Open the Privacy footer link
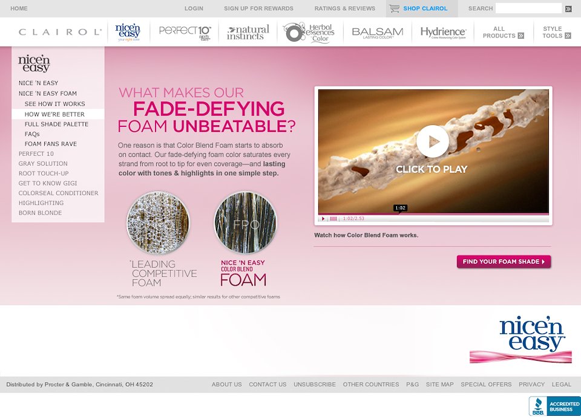This screenshot has height=420, width=581. [x=532, y=384]
